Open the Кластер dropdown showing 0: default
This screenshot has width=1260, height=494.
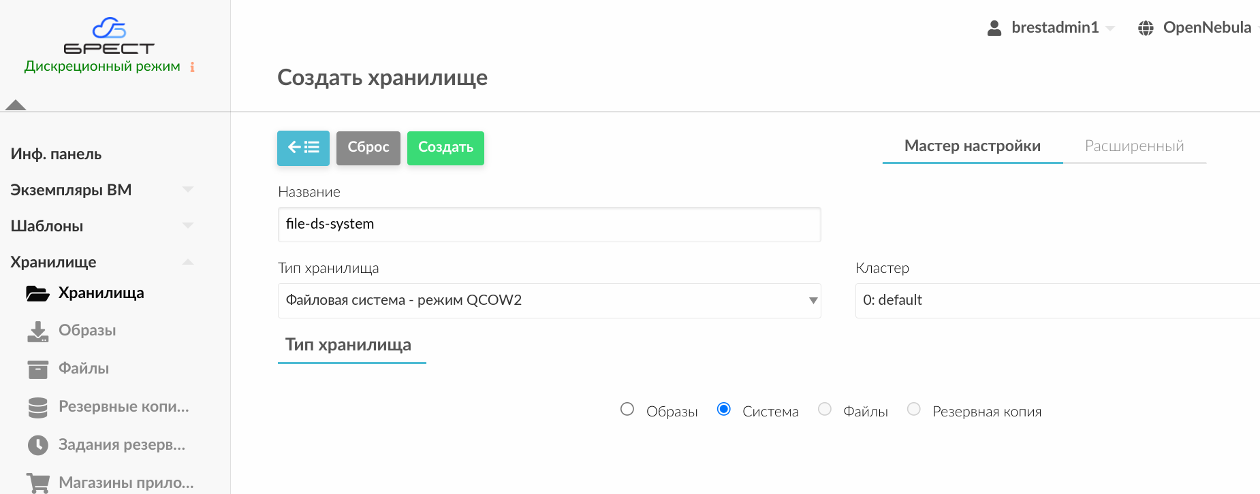point(1056,300)
